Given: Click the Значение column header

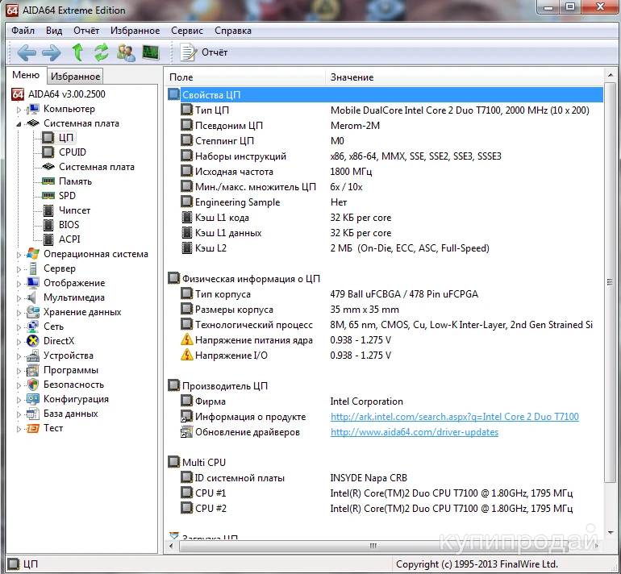Looking at the screenshot, I should click(x=352, y=77).
